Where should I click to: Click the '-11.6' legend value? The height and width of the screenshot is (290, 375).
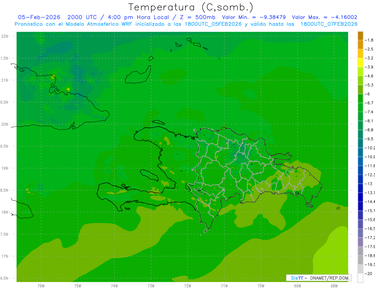pos(370,165)
